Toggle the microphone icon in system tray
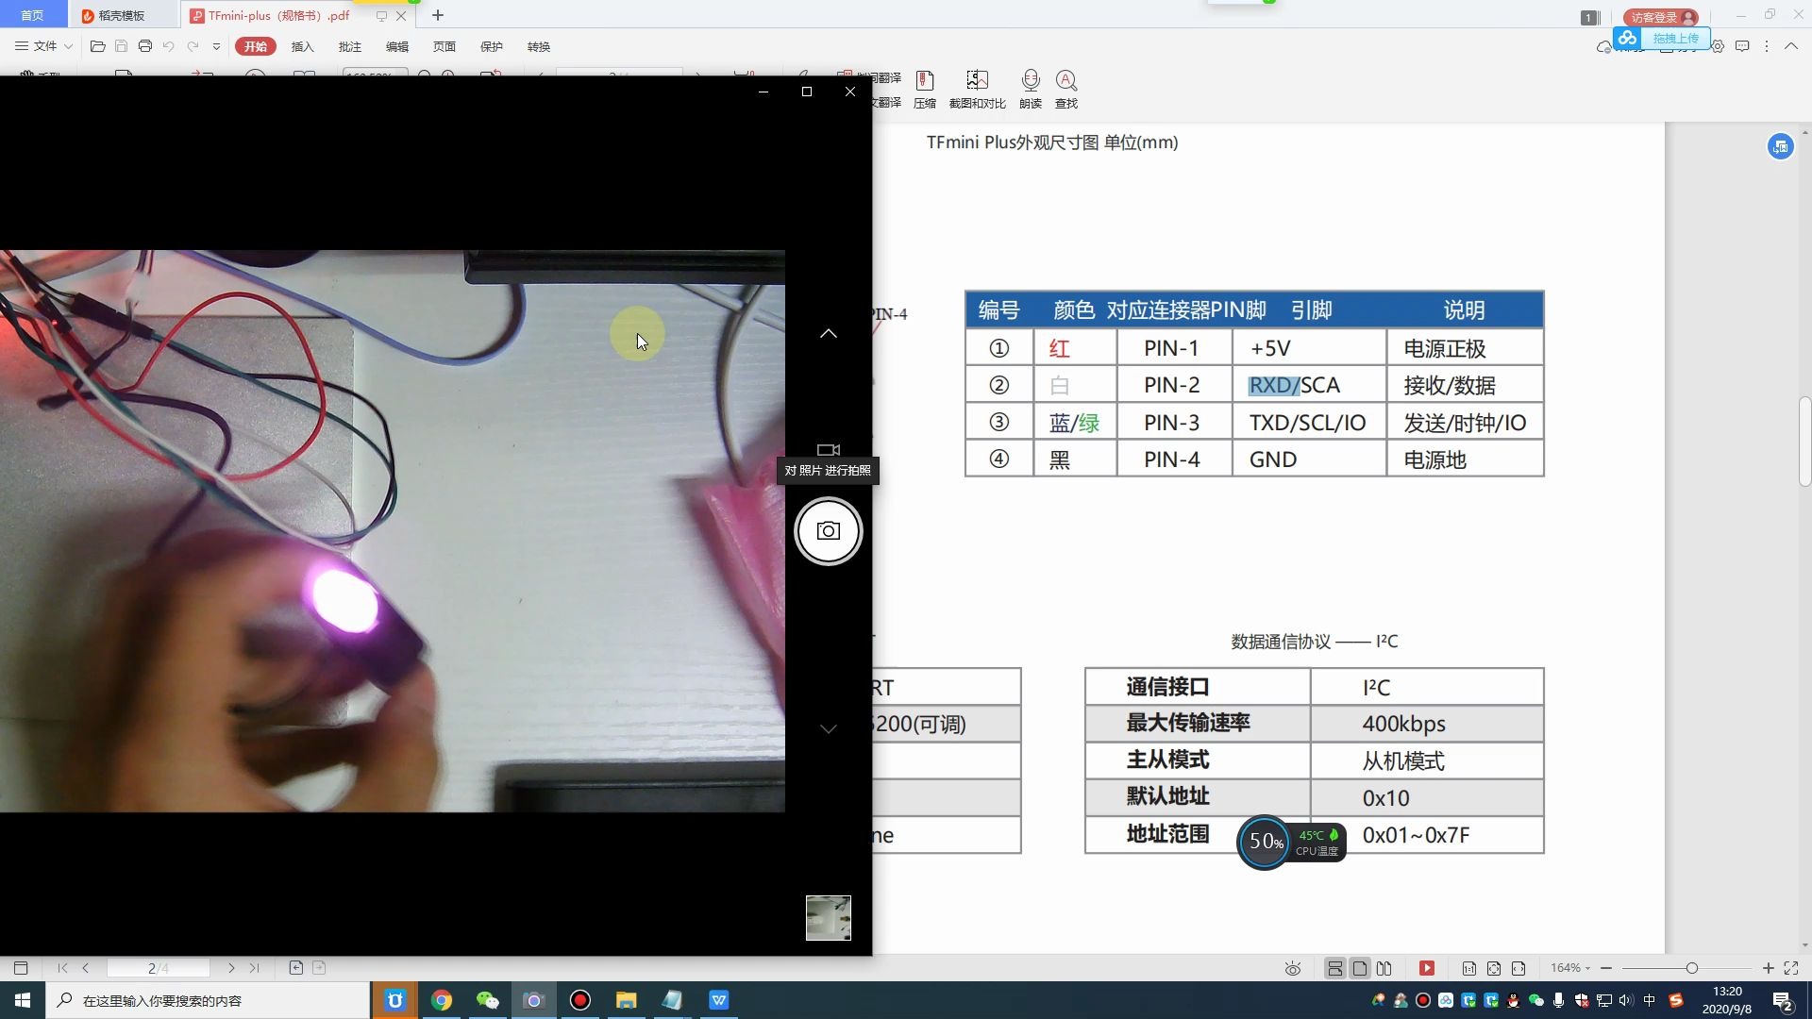The width and height of the screenshot is (1812, 1019). (x=1558, y=1000)
